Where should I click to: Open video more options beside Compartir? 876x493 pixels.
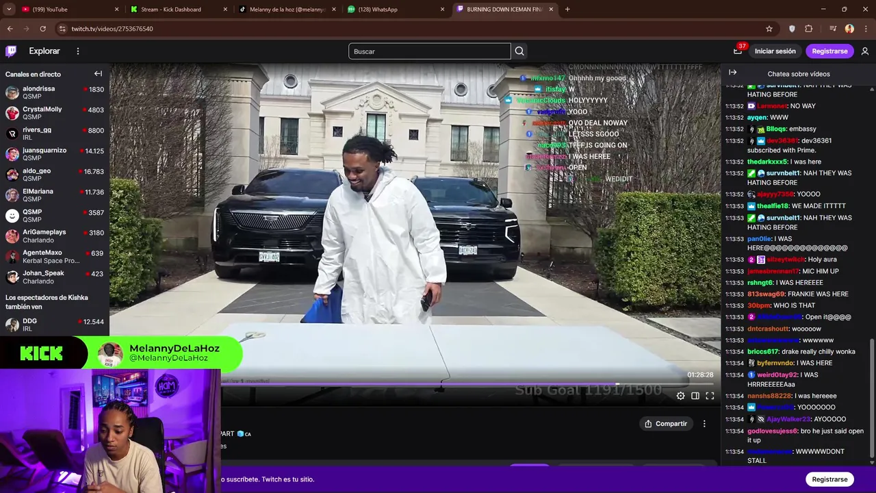(x=704, y=424)
